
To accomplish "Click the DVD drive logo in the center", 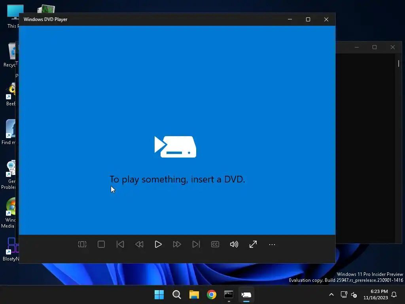I will click(175, 146).
